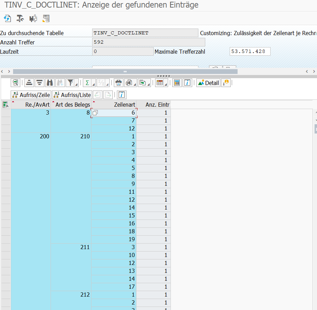Click the Maximale Trefferzahl input field
317x310 pixels.
(x=250, y=51)
